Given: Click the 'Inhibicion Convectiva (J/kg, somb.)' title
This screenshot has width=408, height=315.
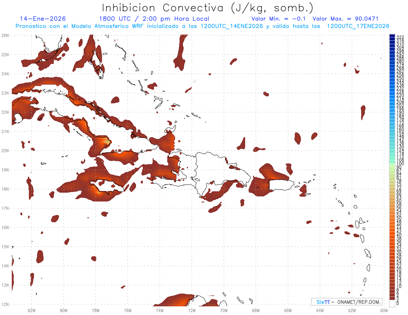Looking at the screenshot, I should [208, 7].
